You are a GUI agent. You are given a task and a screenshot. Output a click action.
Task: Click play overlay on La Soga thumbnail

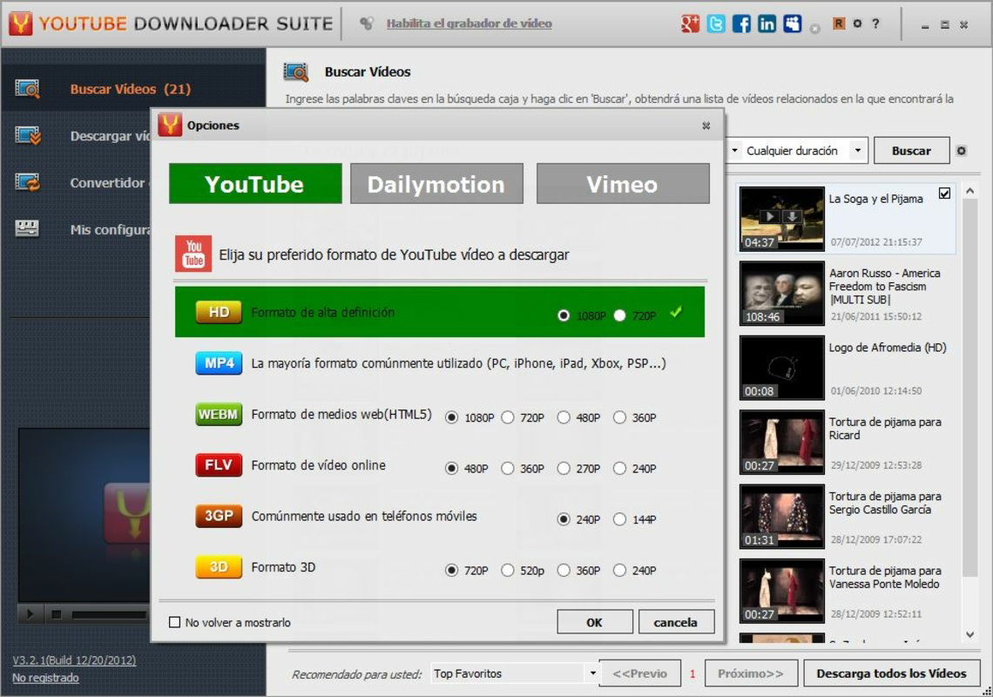[x=769, y=217]
